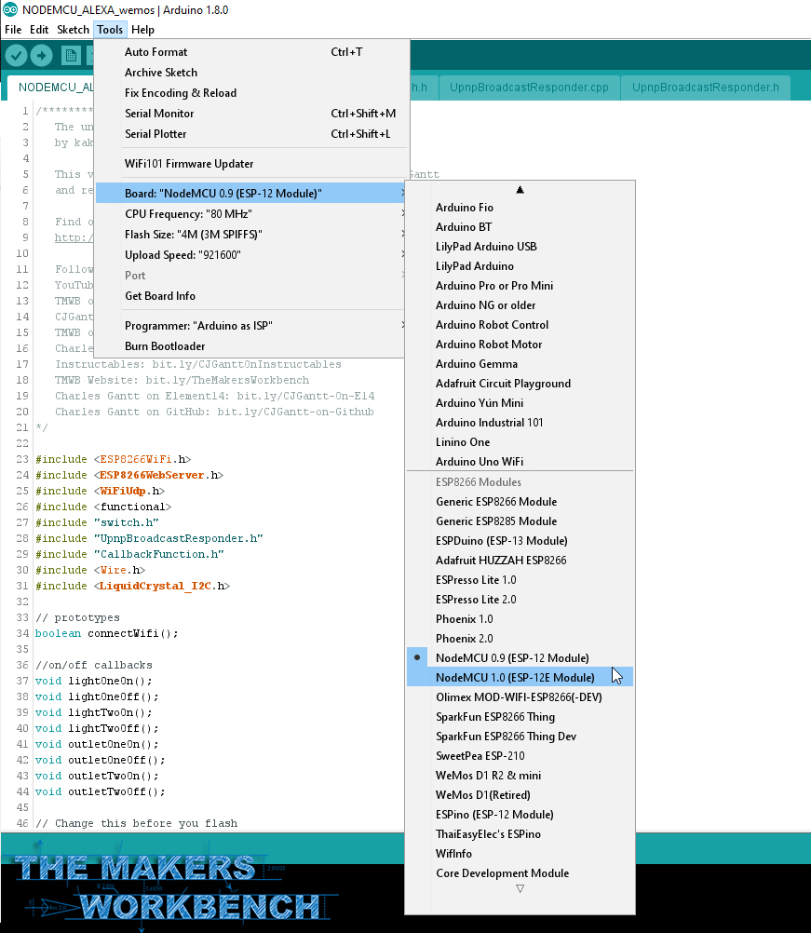Choose Linino One board
The height and width of the screenshot is (933, 811).
point(520,442)
